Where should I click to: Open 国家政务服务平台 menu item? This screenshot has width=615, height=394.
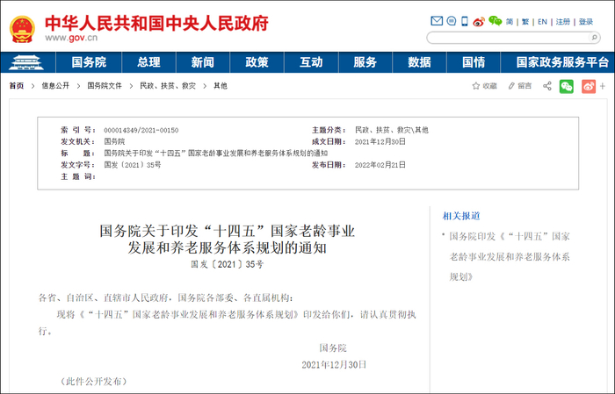coord(562,62)
